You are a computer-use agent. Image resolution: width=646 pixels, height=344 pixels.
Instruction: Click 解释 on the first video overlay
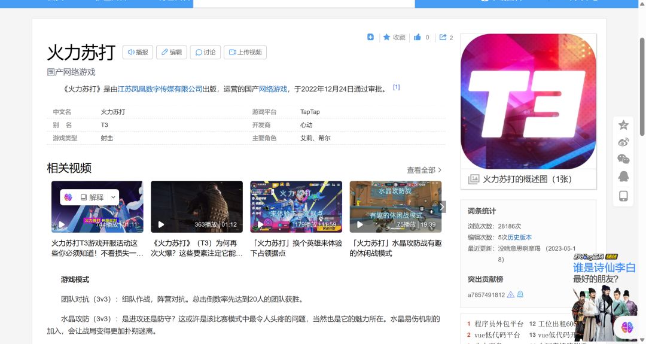[92, 197]
